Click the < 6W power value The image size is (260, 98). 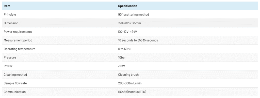click(x=121, y=66)
